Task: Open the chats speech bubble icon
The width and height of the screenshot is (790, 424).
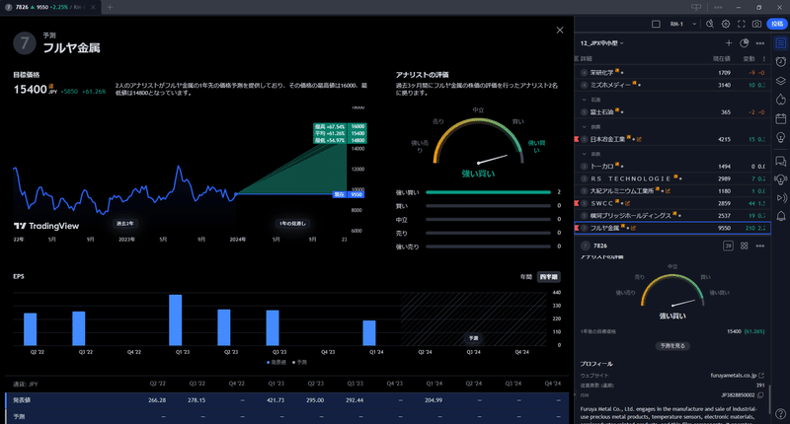Action: [x=780, y=161]
